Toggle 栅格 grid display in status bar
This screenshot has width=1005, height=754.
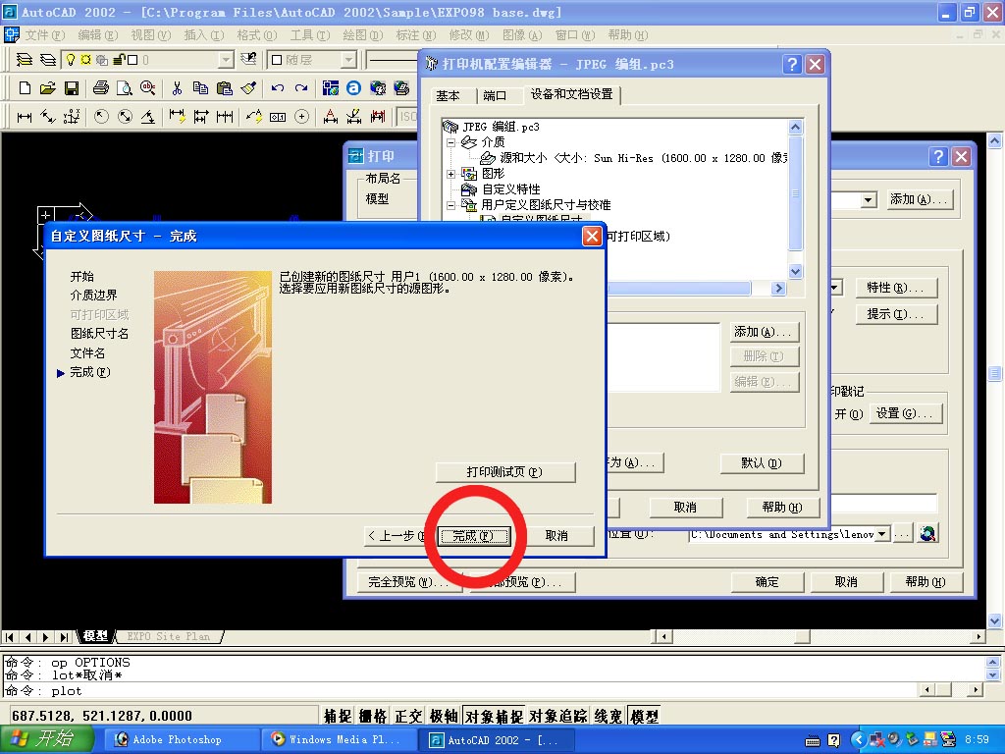pyautogui.click(x=373, y=716)
